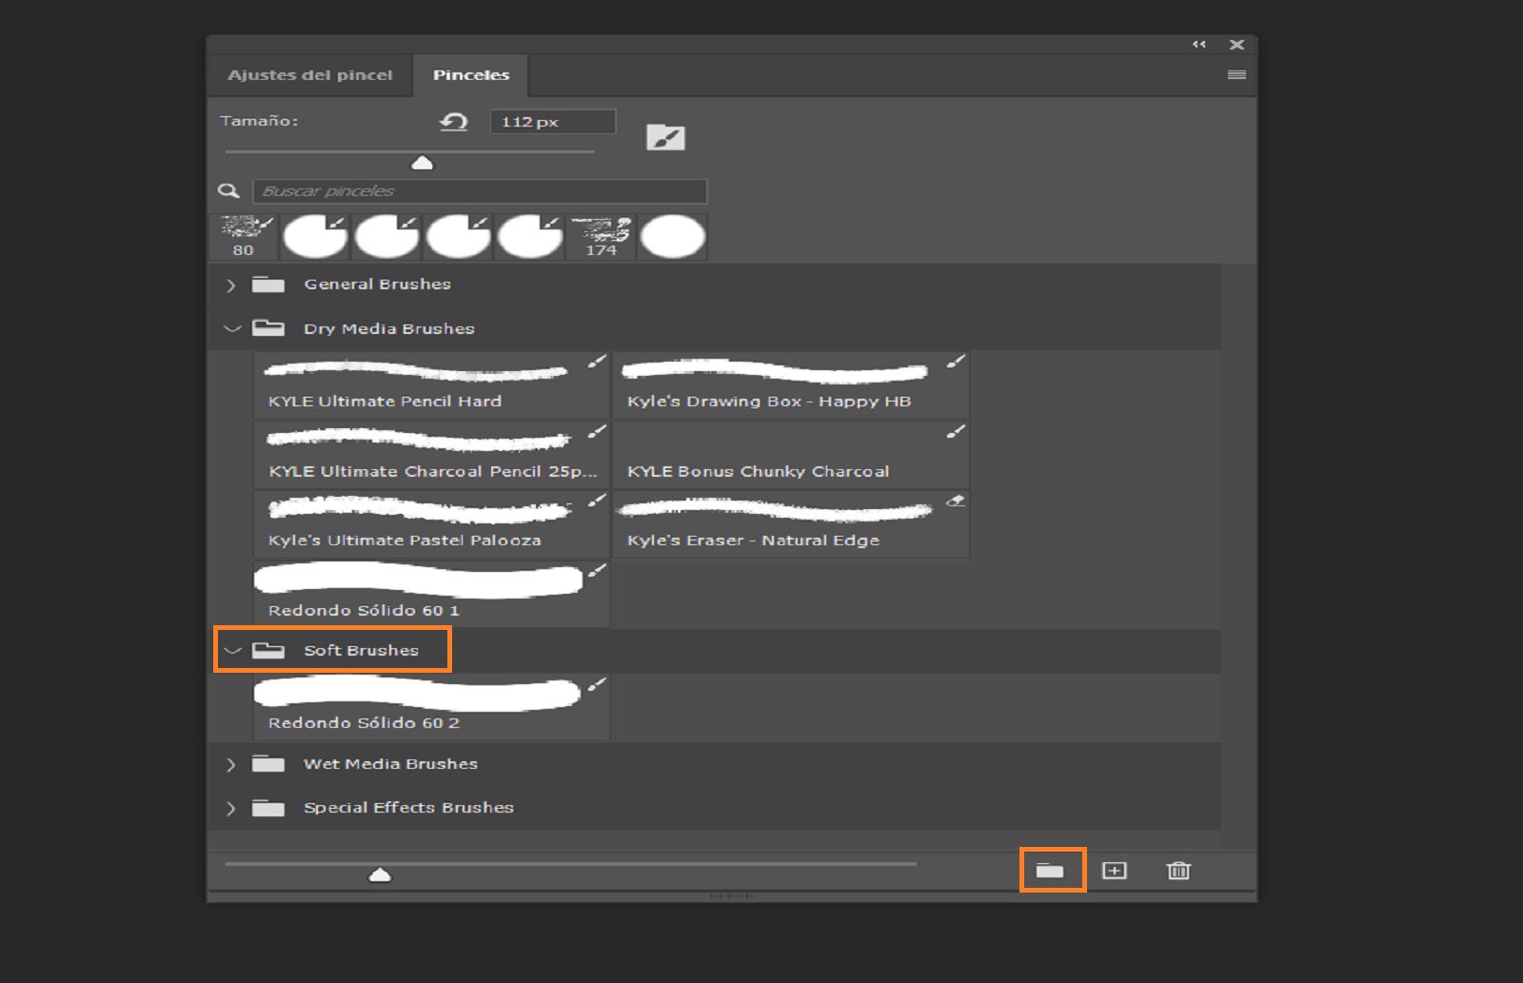
Task: Click the reset size icon next to Tamaño
Action: (x=454, y=122)
